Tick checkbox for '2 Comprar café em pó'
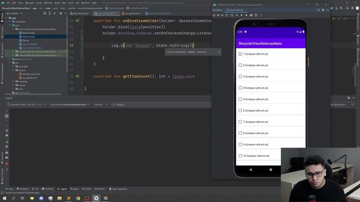Screen dimensions: 360x202 240,65
